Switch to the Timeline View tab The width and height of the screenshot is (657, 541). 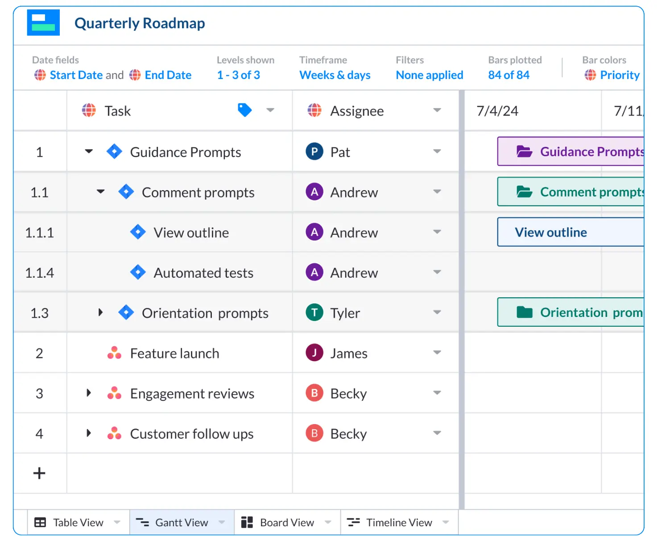tap(399, 522)
